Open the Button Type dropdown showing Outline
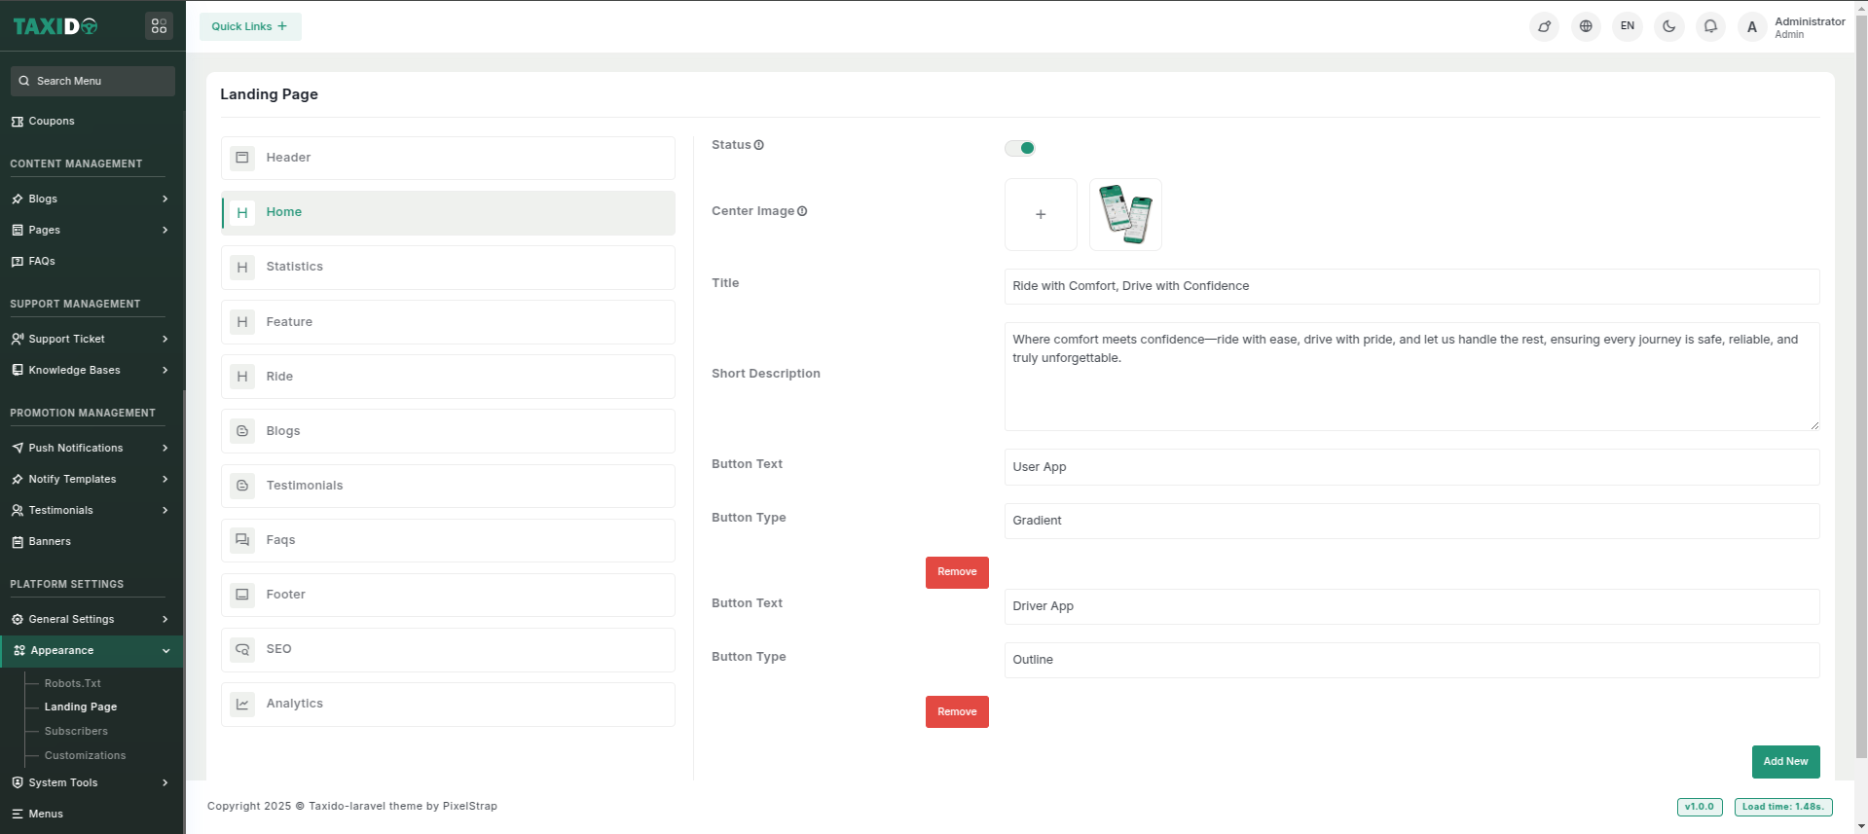 1410,660
